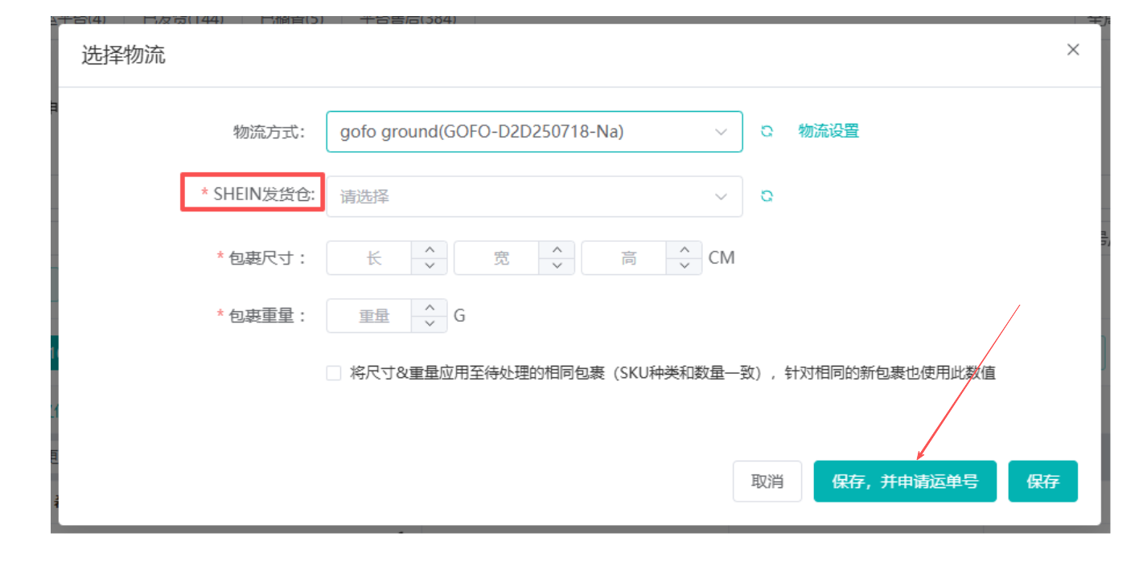Viewport: 1143px width, 566px height.
Task: Increase package width (宽) using its up arrow
Action: click(557, 251)
